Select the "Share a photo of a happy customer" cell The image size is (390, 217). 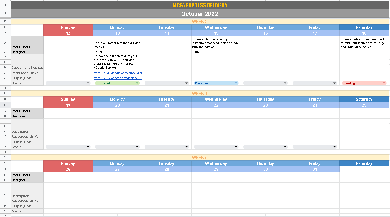tap(216, 43)
